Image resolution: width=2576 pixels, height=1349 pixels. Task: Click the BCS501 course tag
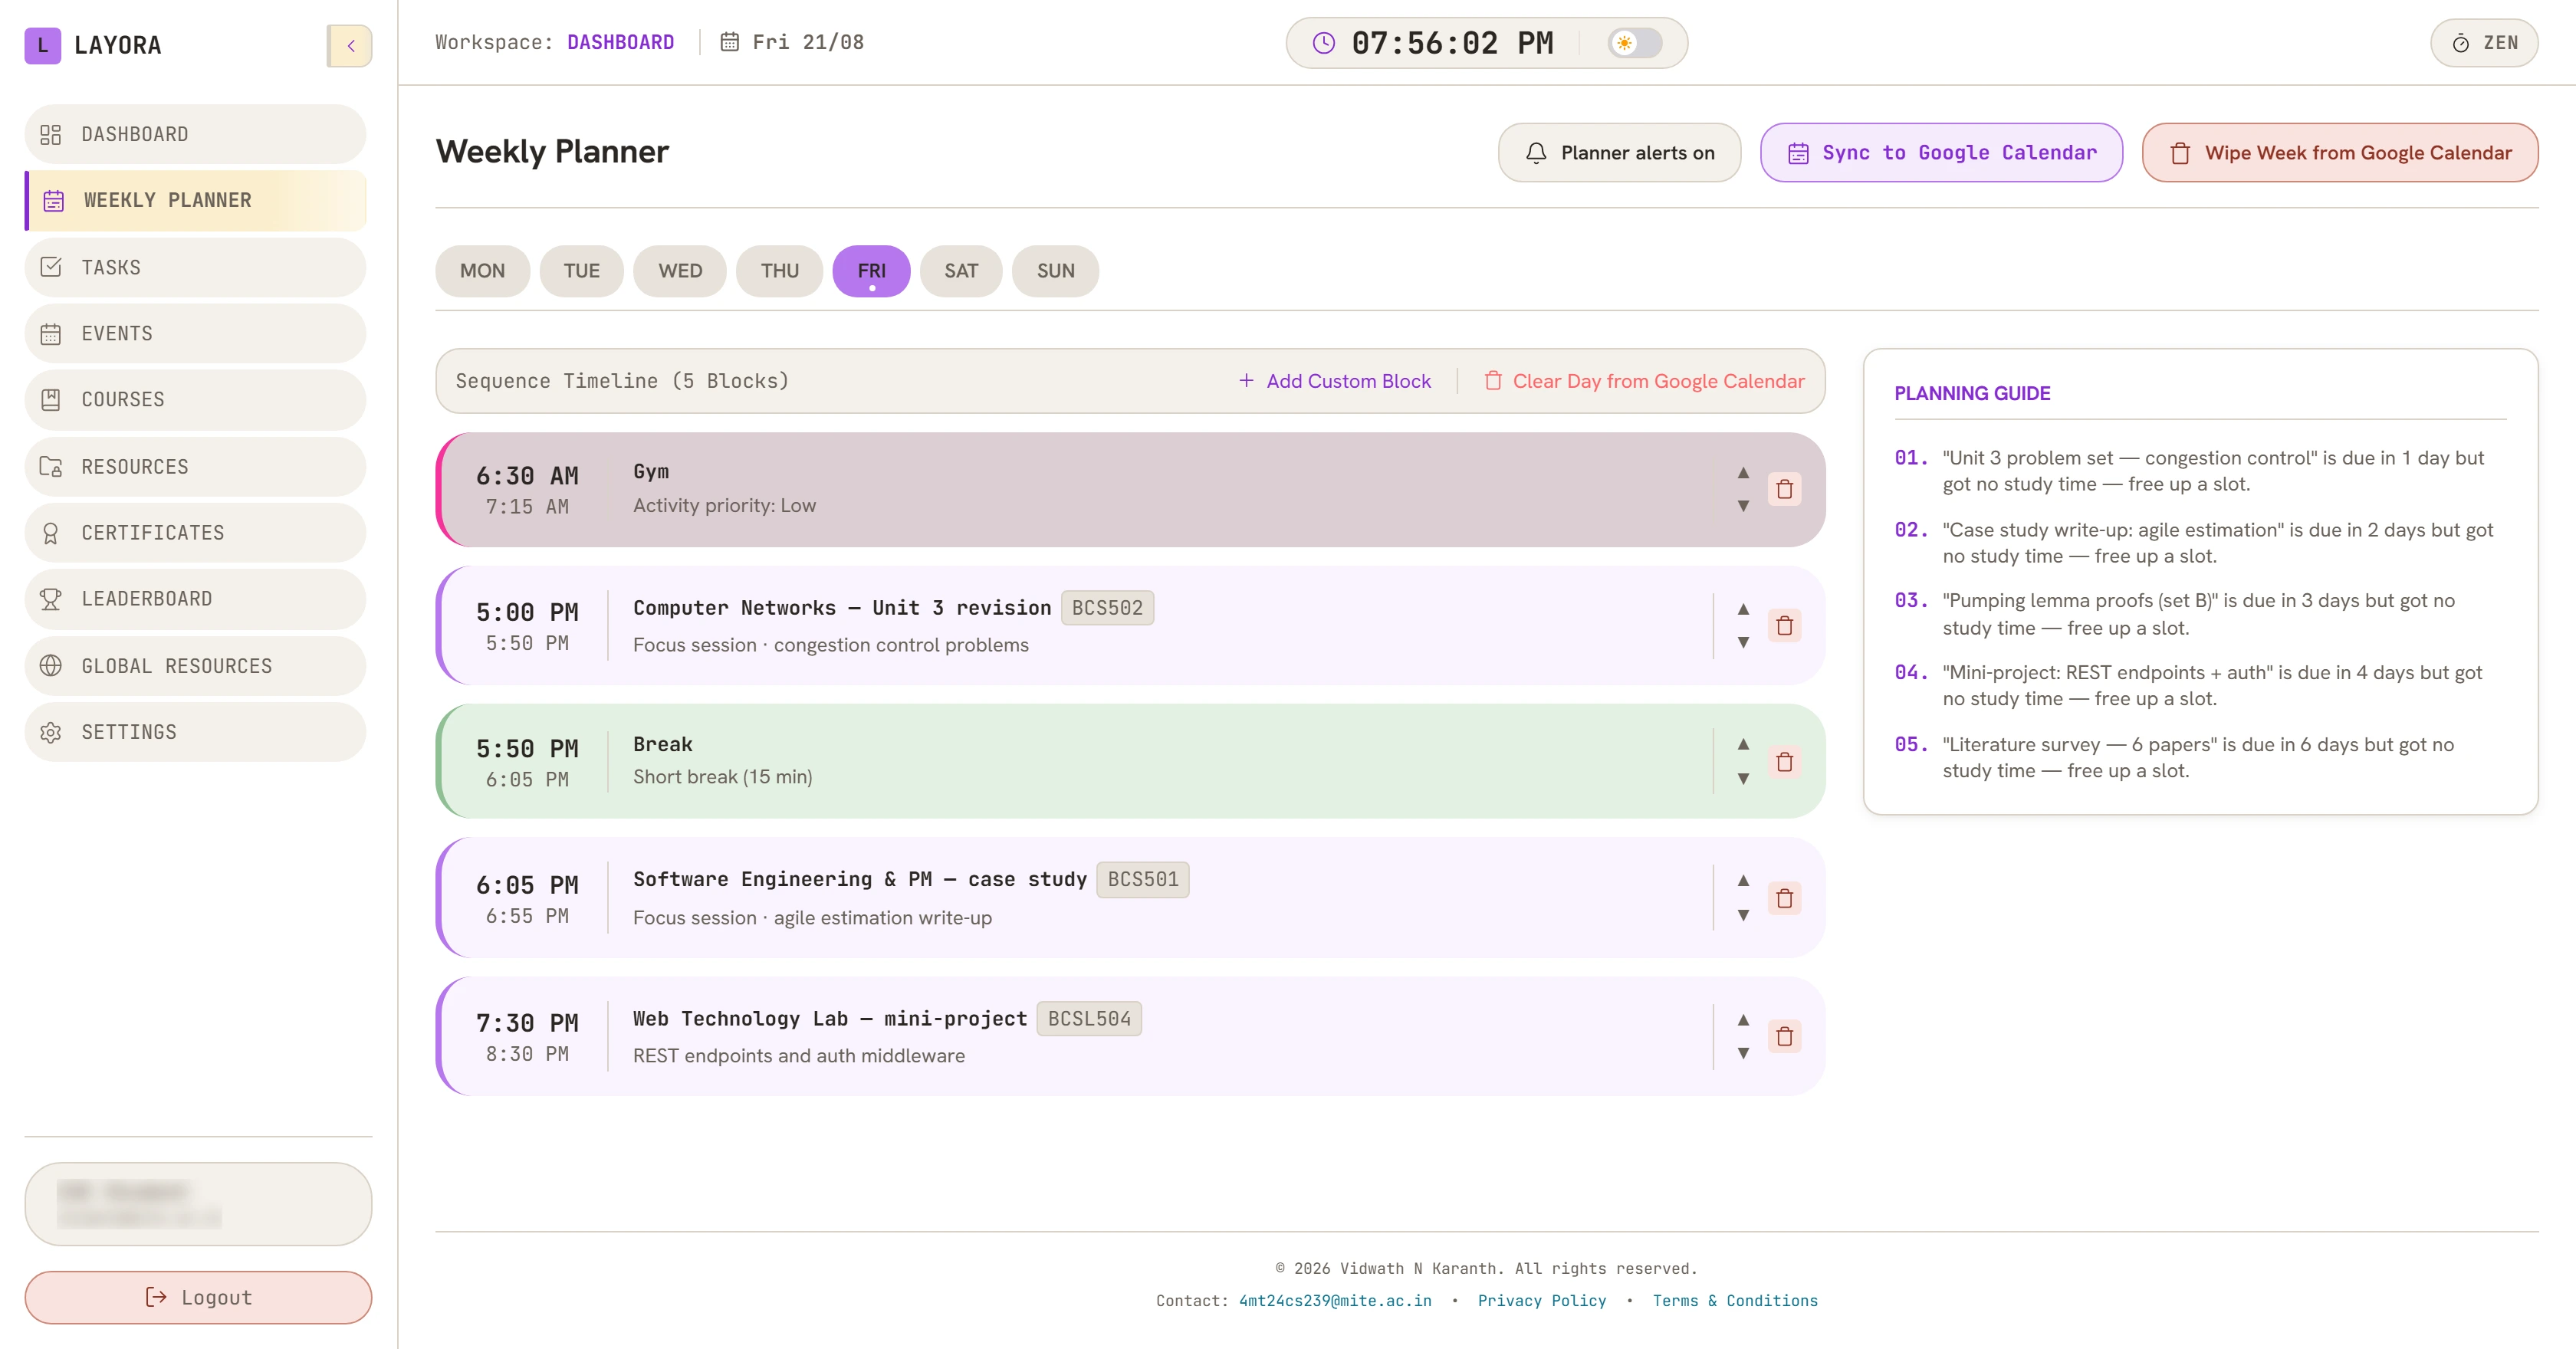(x=1142, y=879)
